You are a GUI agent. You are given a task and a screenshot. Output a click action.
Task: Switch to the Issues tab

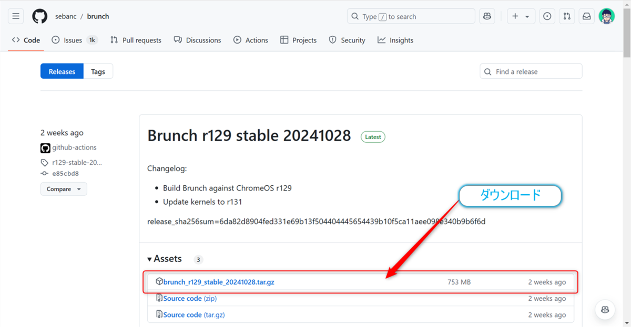tap(75, 40)
